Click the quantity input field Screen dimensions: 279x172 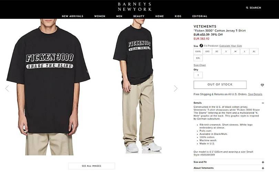click(x=198, y=75)
